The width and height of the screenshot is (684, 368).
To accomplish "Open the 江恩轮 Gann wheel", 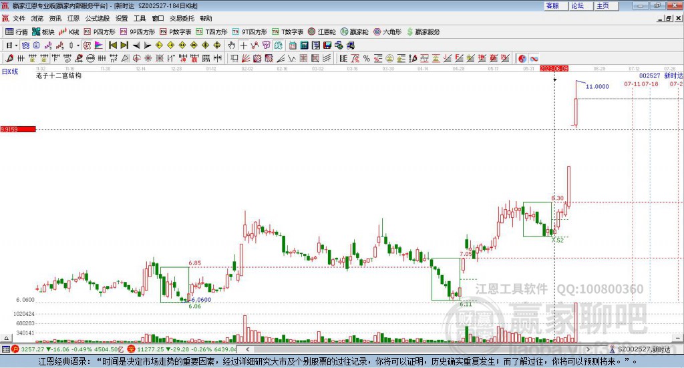I will click(322, 32).
